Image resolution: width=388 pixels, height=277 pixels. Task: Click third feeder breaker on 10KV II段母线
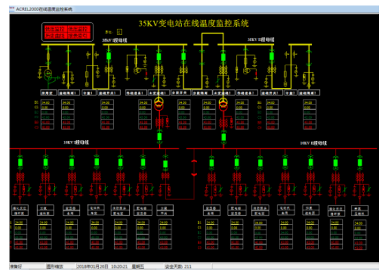[x=260, y=163]
